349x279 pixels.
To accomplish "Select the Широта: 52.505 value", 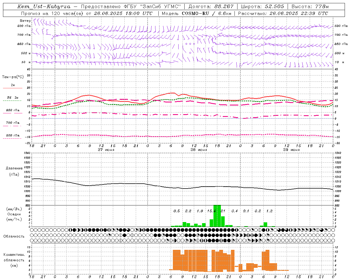I will 262,7.
